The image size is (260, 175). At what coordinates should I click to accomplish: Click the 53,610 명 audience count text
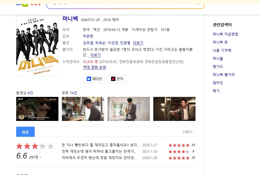coord(90,62)
